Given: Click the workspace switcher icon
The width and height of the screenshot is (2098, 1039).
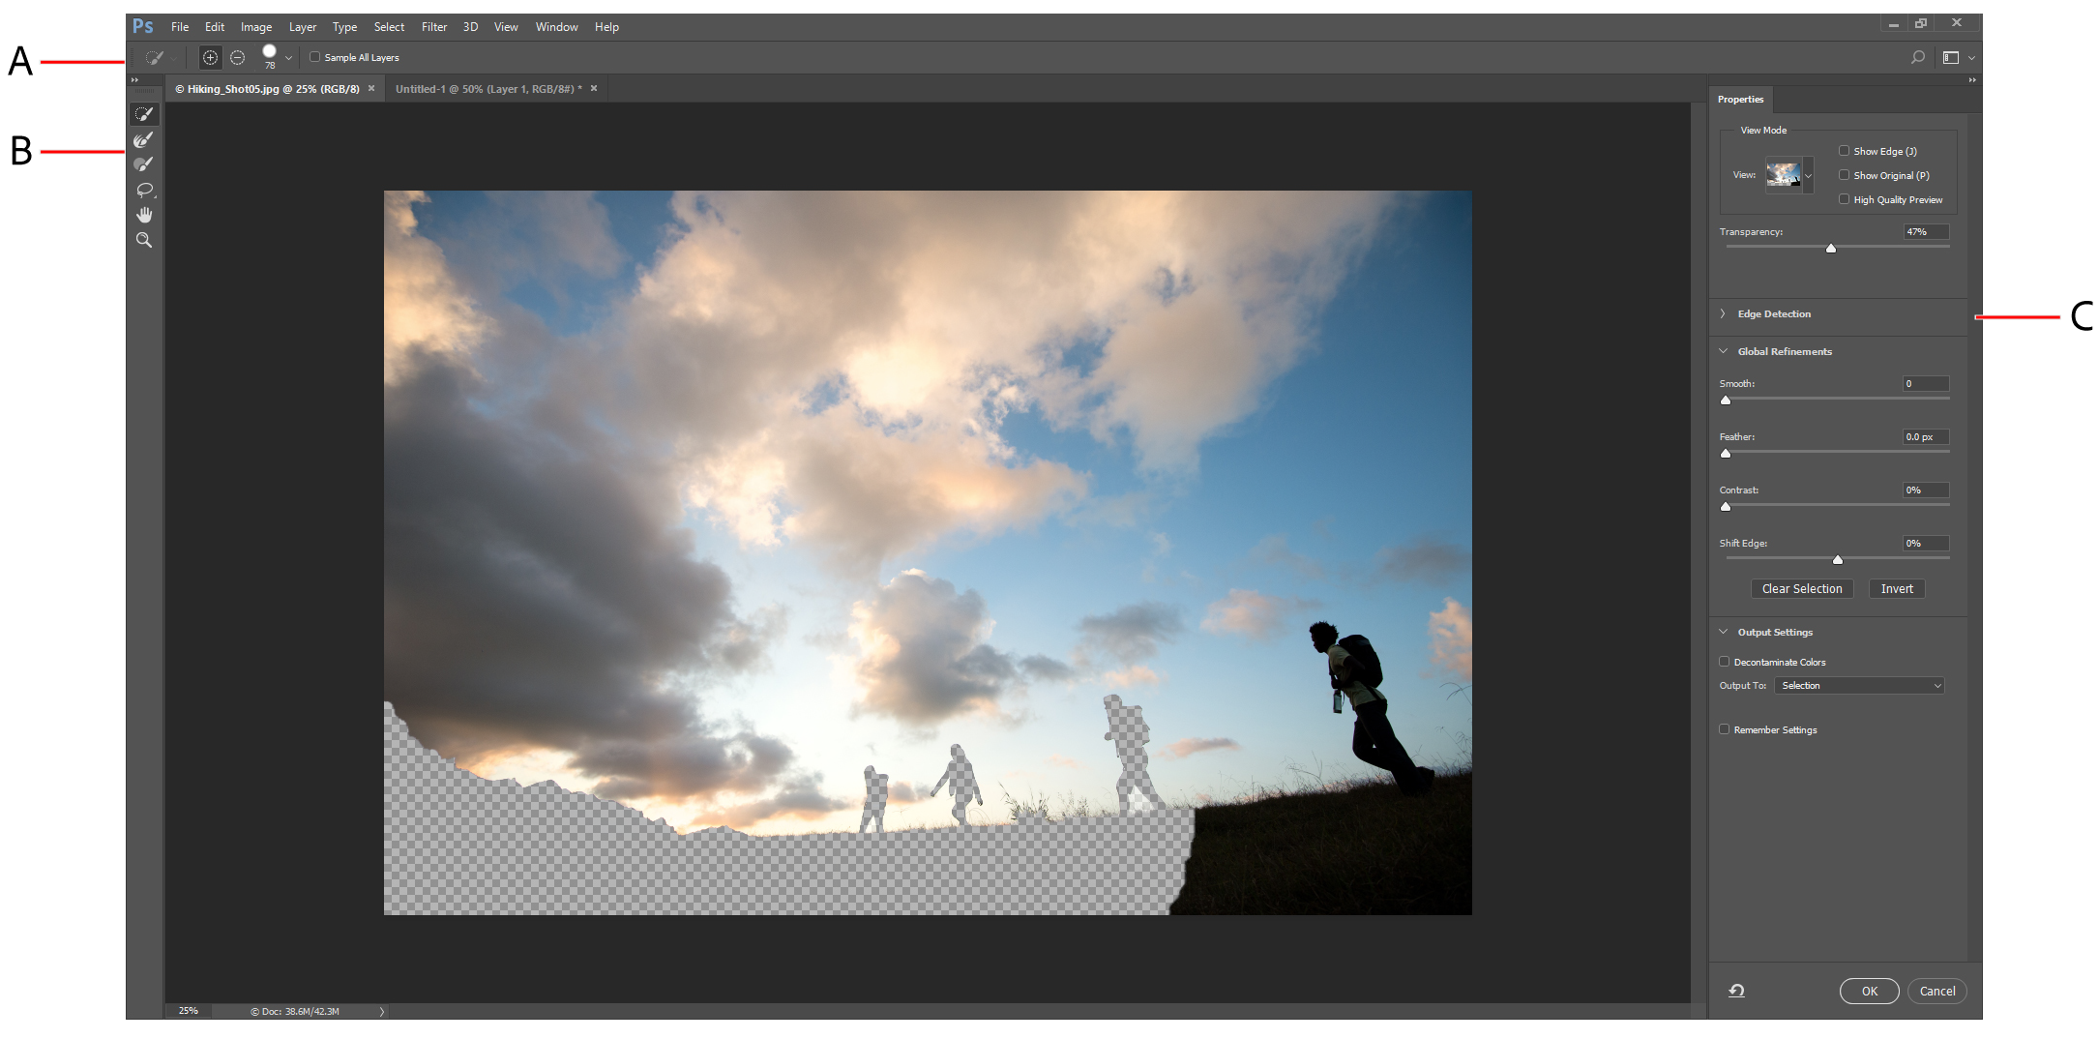Looking at the screenshot, I should coord(1951,58).
